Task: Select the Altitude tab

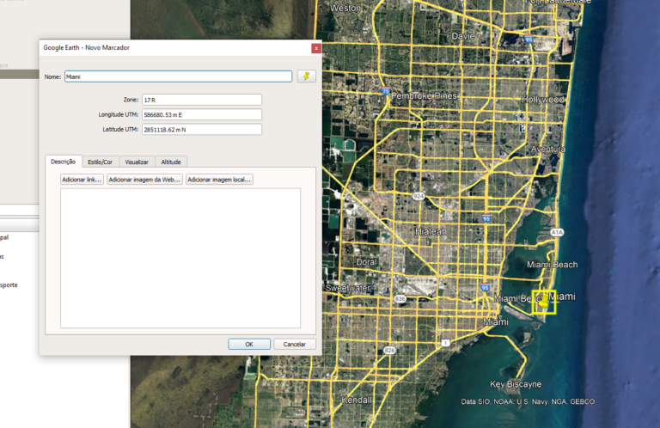Action: pyautogui.click(x=171, y=162)
